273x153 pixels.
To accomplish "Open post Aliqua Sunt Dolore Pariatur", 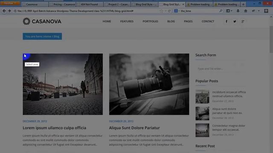I will [134, 128].
